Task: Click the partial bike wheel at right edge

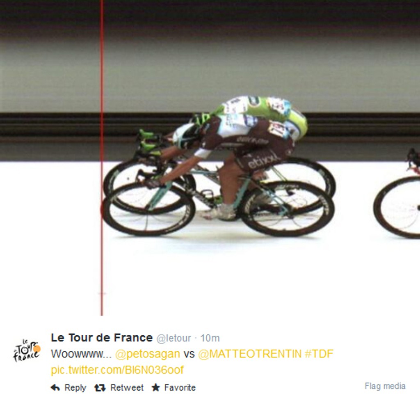Action: (x=397, y=208)
